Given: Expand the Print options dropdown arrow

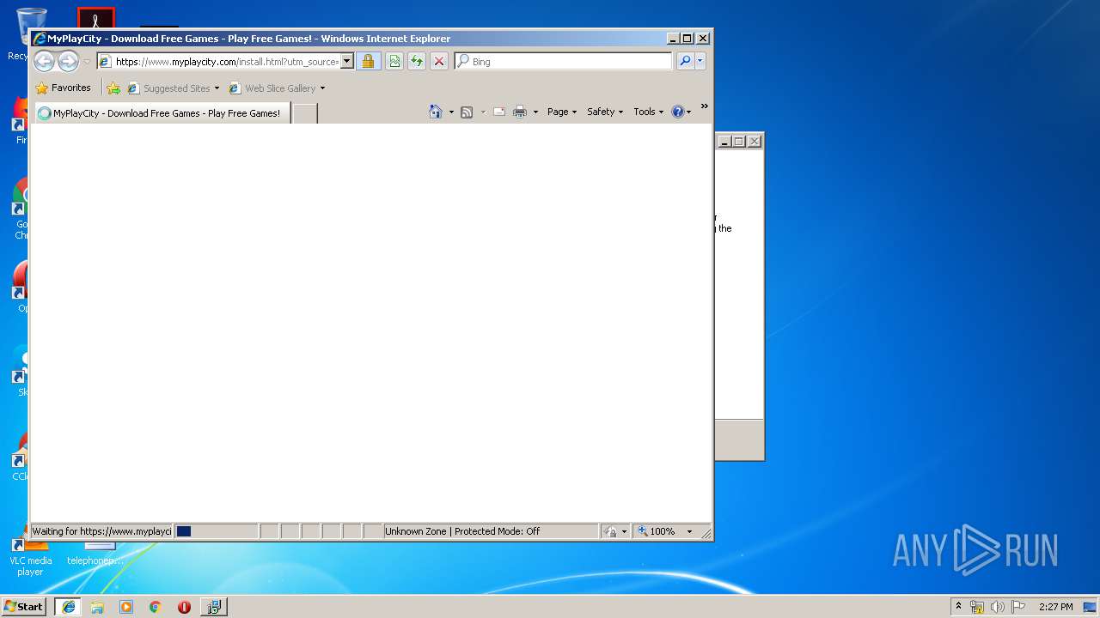Looking at the screenshot, I should pos(535,112).
